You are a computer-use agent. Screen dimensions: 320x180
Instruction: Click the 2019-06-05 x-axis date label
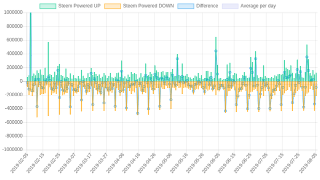(x=210, y=164)
